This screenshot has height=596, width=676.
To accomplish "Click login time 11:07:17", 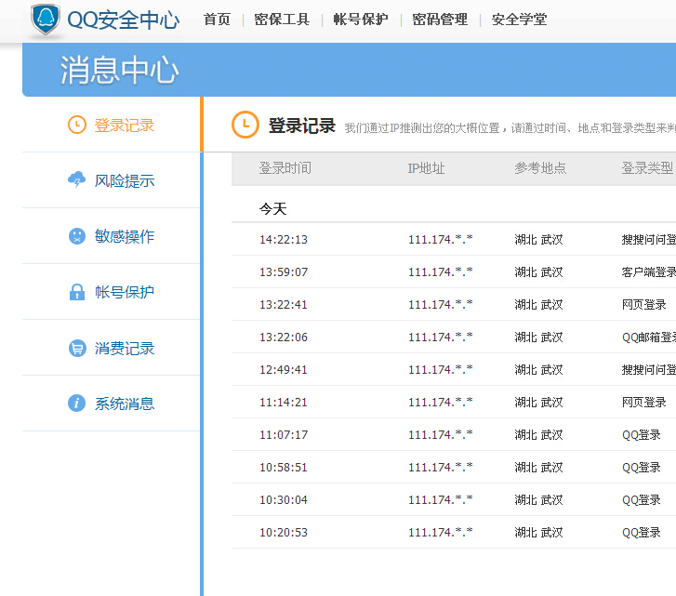I will 284,435.
